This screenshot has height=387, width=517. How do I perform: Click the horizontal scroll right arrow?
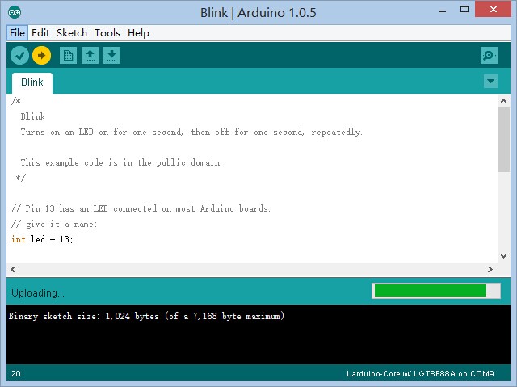coord(490,269)
